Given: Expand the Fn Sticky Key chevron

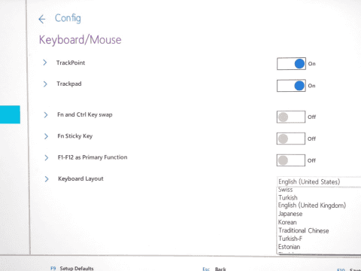Looking at the screenshot, I should pyautogui.click(x=46, y=136).
